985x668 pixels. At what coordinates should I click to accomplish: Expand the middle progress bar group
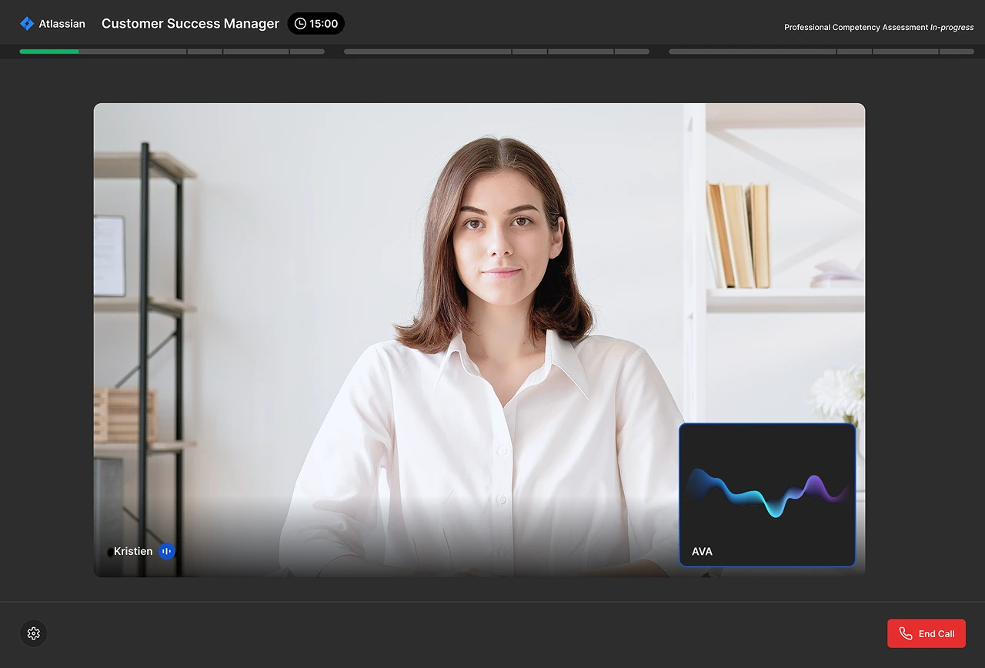pos(496,51)
